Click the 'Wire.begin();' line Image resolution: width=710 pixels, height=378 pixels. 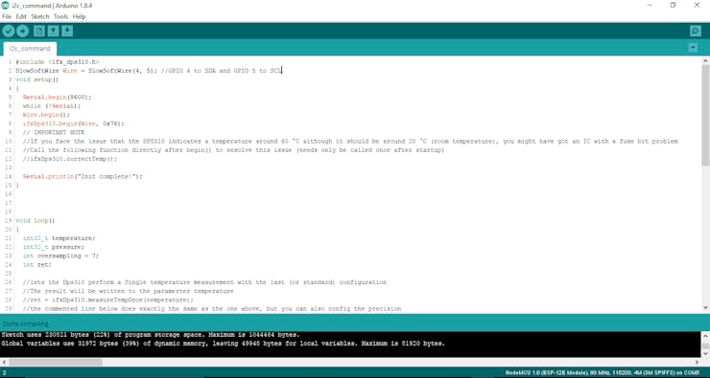46,115
